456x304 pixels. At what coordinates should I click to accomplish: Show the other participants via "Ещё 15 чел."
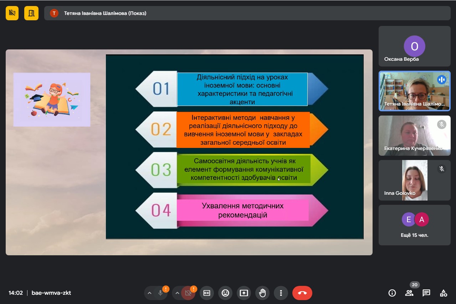(x=415, y=225)
